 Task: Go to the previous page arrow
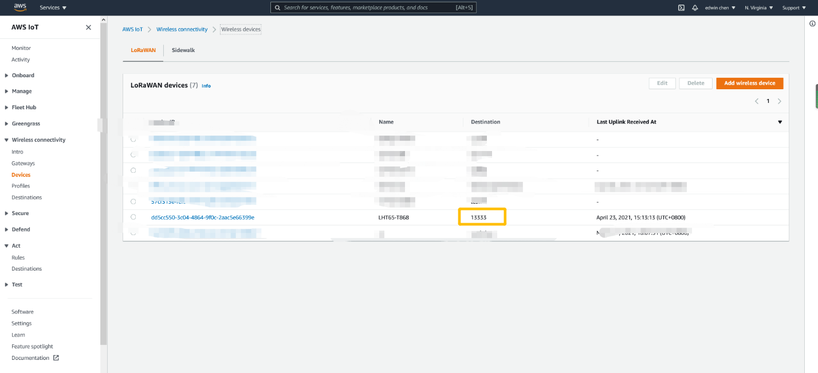(x=757, y=101)
